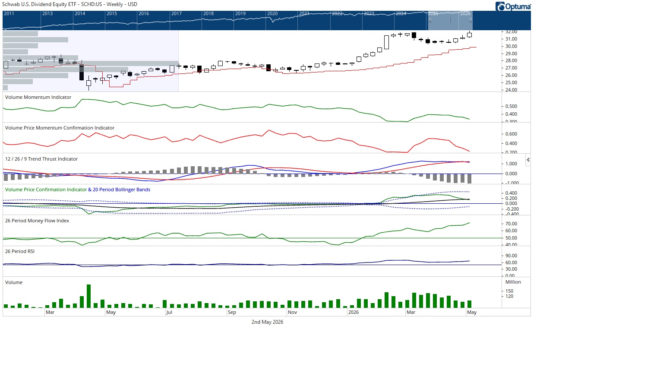Select Volume Price Momentum Confirmation Indicator label
Viewport: 663px width, 373px height.
click(x=60, y=128)
